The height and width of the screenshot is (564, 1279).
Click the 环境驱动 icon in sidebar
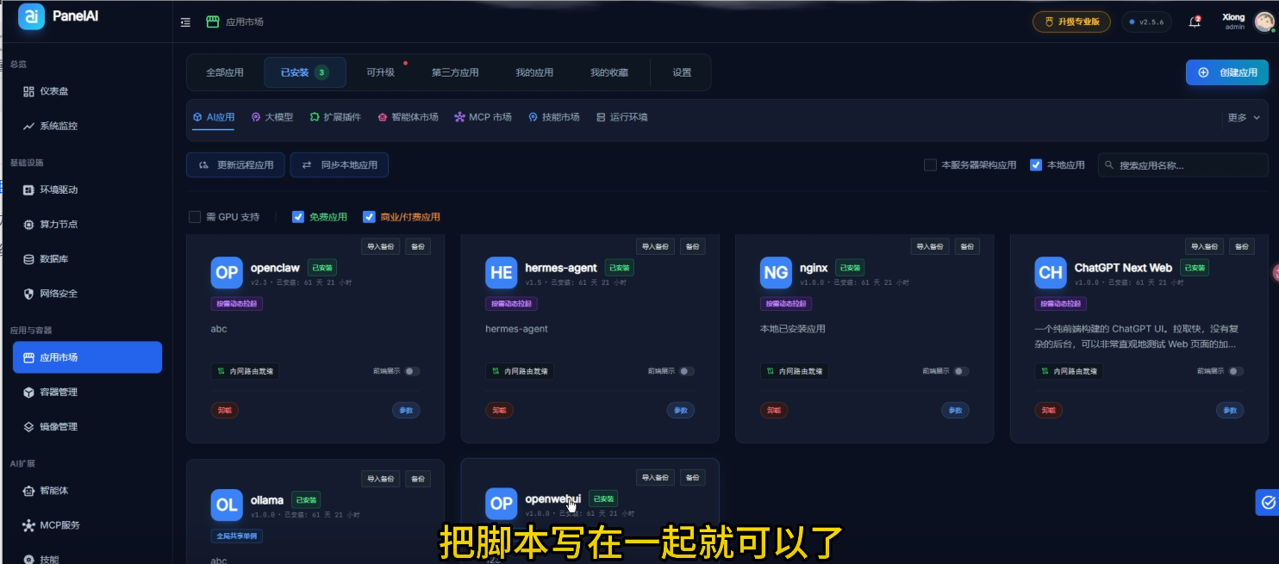pyautogui.click(x=28, y=189)
